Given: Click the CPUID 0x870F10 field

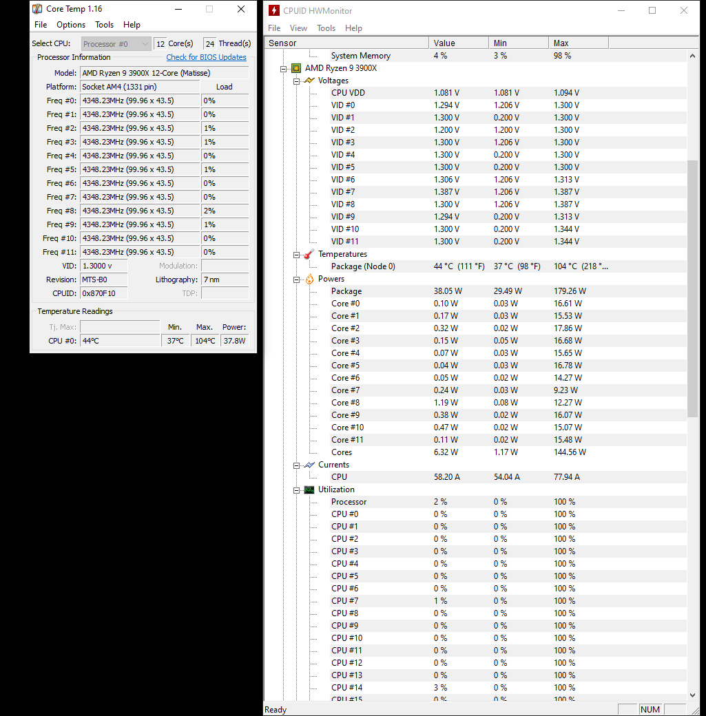Looking at the screenshot, I should pyautogui.click(x=104, y=293).
